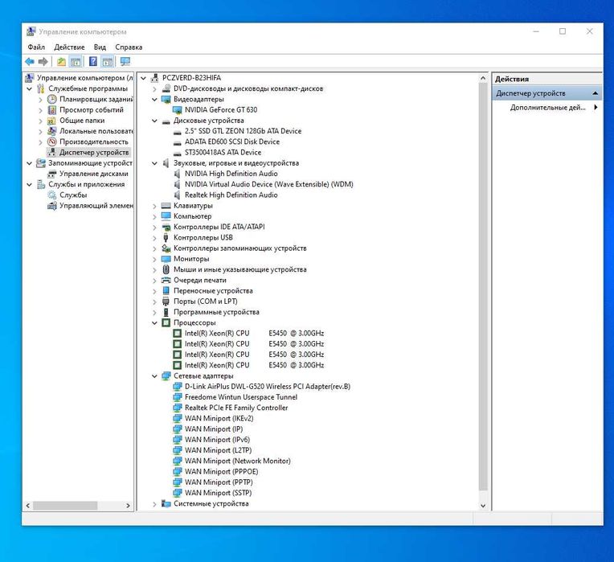Click the Mice category mouse icon

point(166,269)
